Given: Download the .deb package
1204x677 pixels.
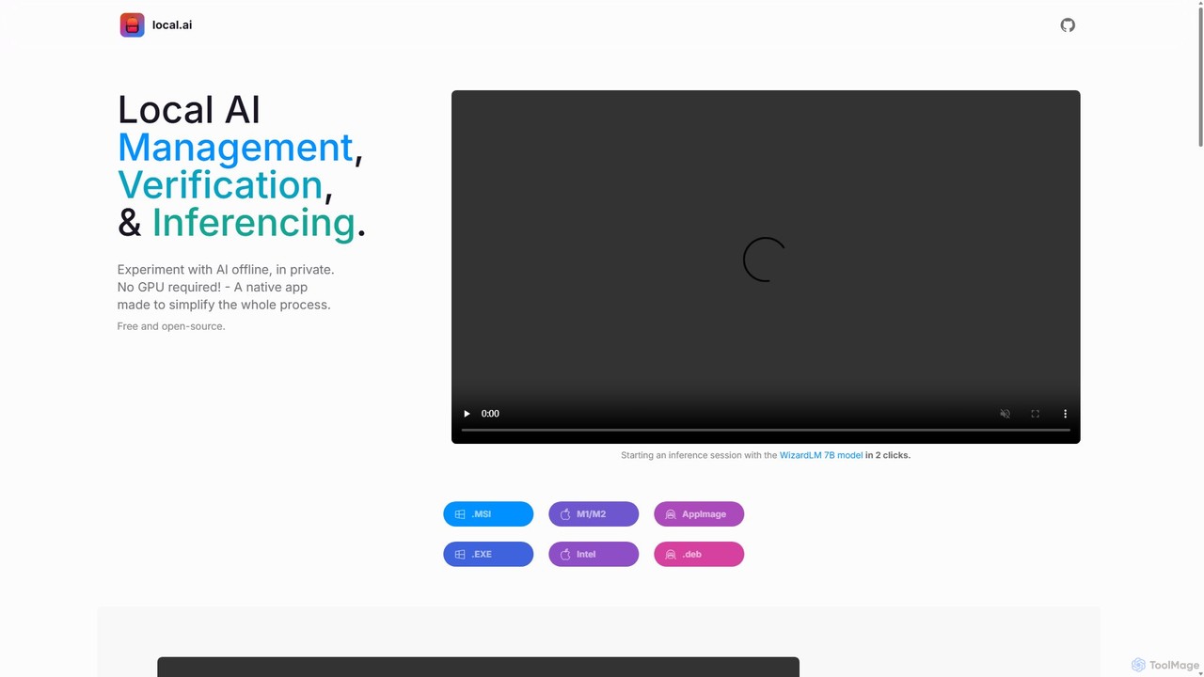Looking at the screenshot, I should tap(699, 555).
